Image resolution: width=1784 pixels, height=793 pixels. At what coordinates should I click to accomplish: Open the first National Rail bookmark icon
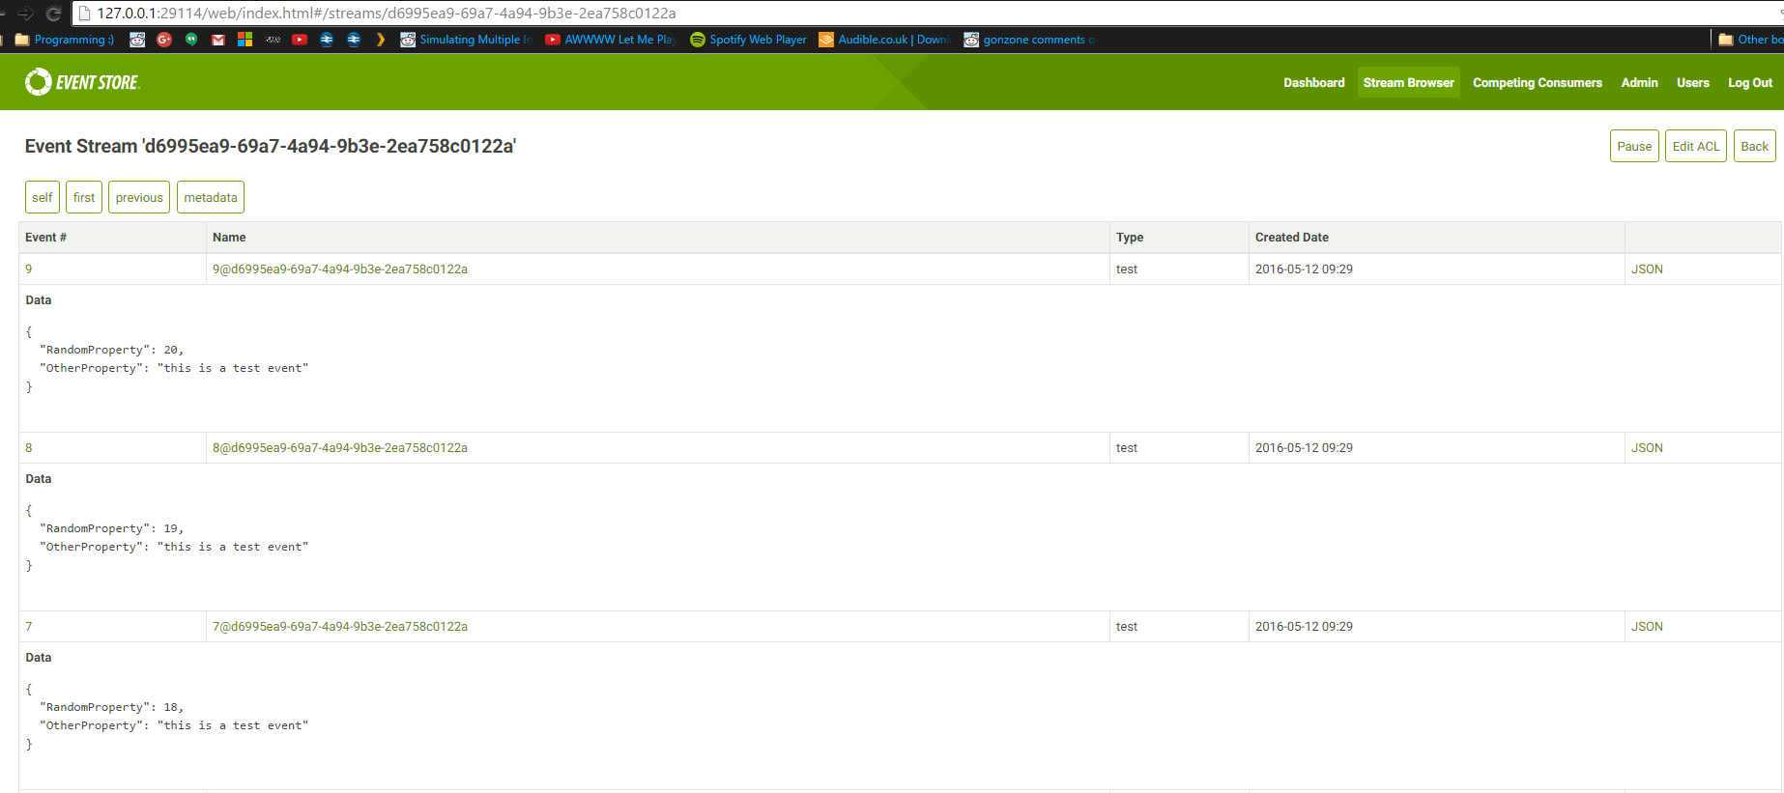click(x=327, y=40)
